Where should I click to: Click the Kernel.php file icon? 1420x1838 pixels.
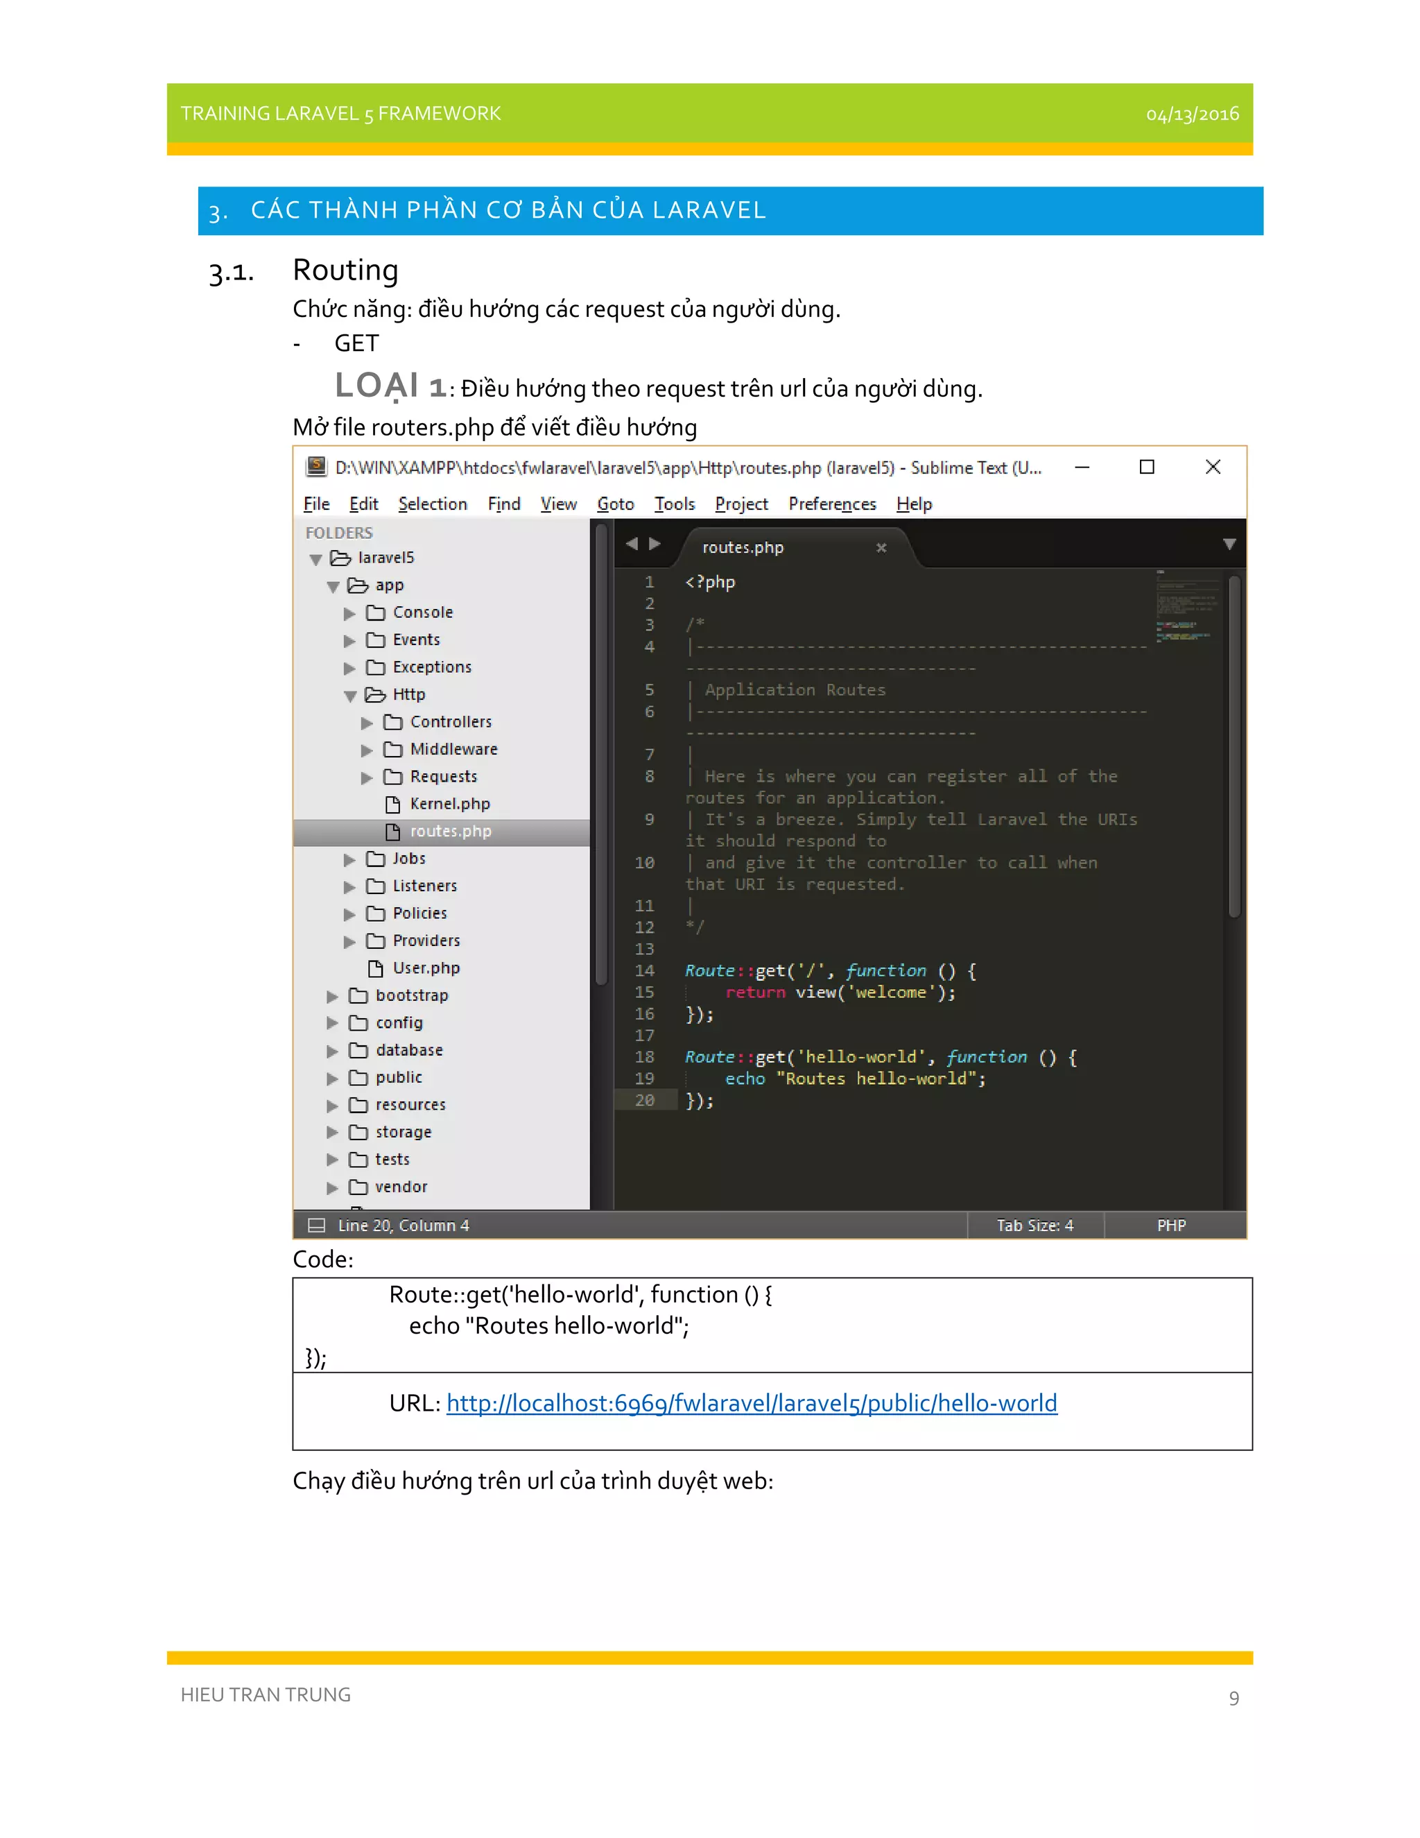[x=393, y=805]
